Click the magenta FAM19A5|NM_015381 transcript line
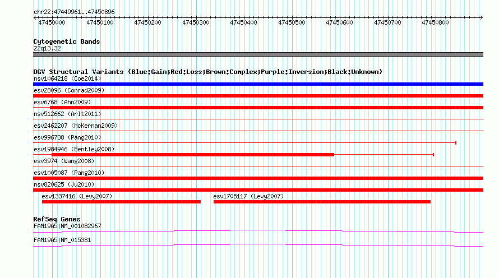The height and width of the screenshot is (278, 499). tap(258, 245)
